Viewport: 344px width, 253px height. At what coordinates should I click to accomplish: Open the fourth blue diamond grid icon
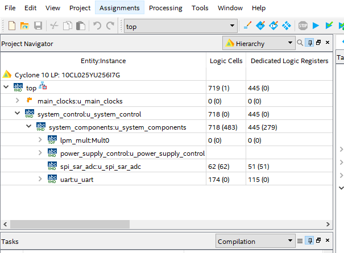click(x=287, y=26)
